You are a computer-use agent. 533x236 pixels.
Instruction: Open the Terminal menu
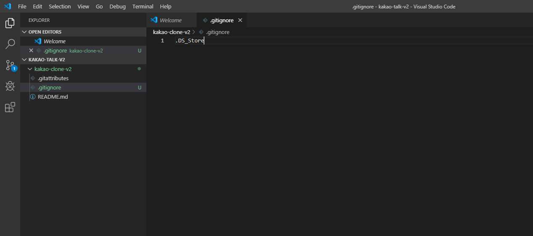click(x=143, y=7)
